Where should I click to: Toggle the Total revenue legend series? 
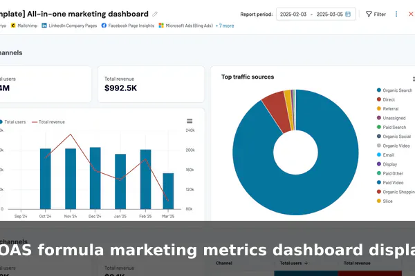click(x=48, y=121)
